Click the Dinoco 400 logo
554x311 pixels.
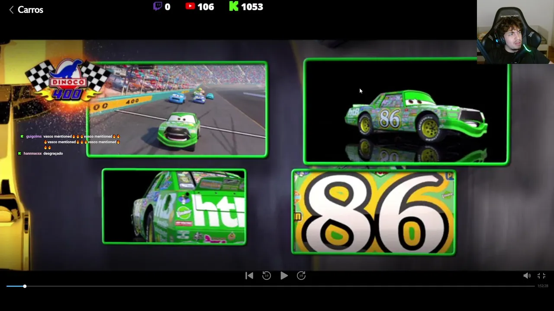[67, 80]
